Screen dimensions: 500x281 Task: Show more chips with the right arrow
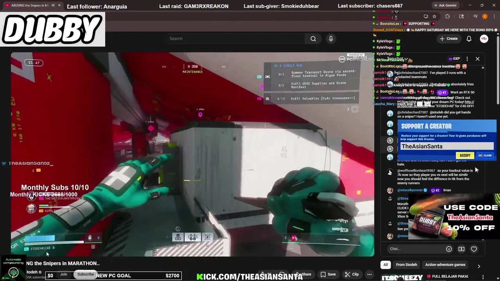pos(479,266)
